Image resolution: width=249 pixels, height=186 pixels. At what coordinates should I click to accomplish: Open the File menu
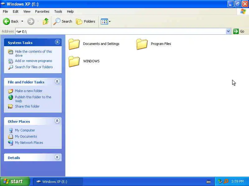coord(5,11)
